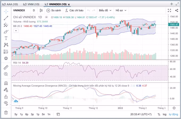Toggle stay in drawing mode

click(6, 90)
